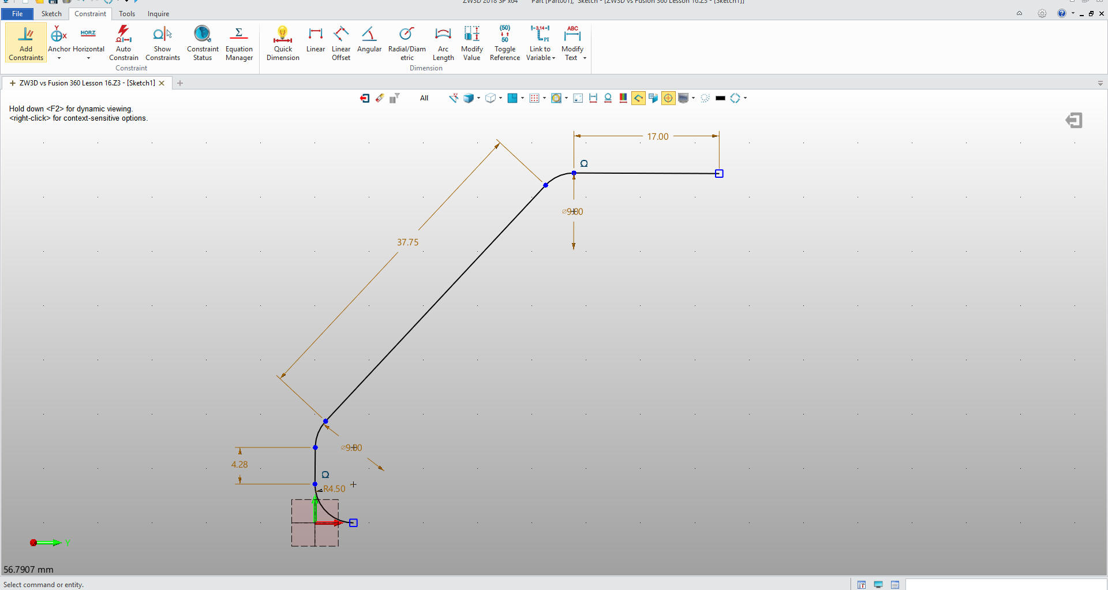Open the help dropdown arrow

(x=1073, y=13)
